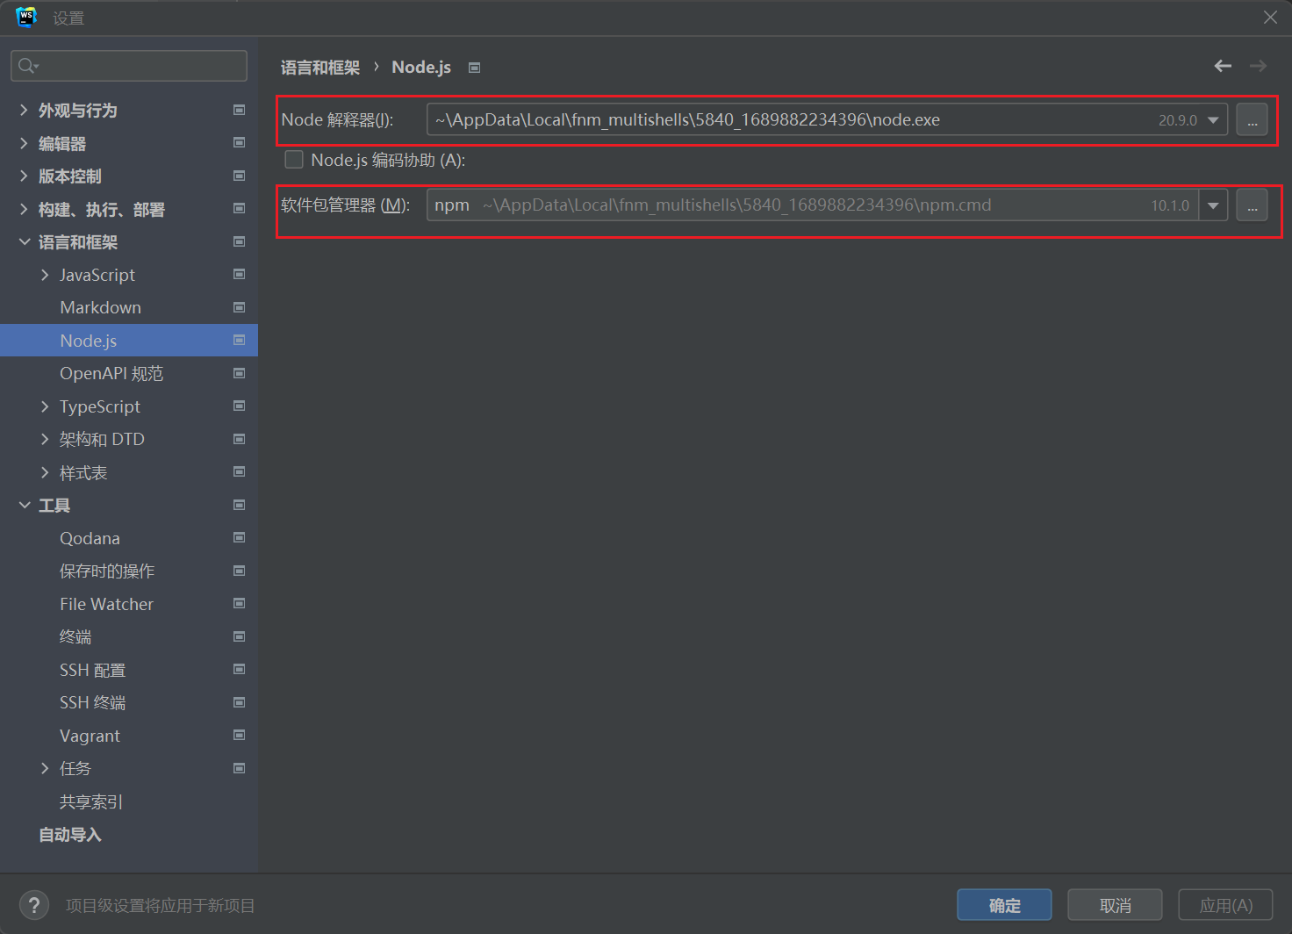Open Vagrant settings page
The height and width of the screenshot is (934, 1292).
tap(90, 736)
